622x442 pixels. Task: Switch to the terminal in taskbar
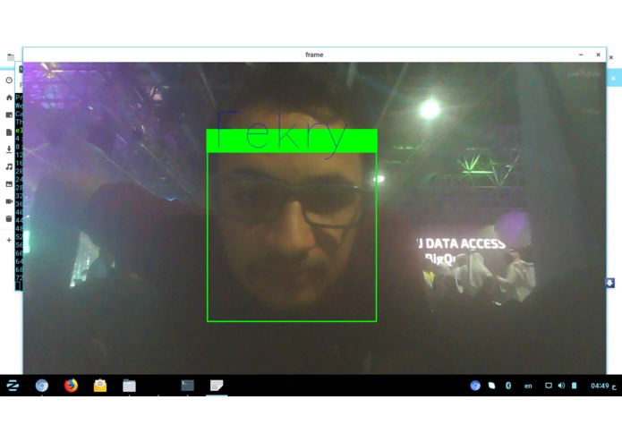188,386
